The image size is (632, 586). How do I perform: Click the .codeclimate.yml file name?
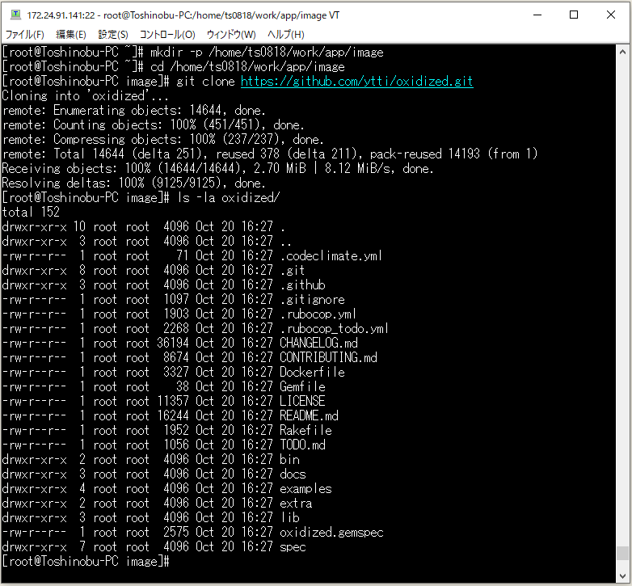click(331, 256)
